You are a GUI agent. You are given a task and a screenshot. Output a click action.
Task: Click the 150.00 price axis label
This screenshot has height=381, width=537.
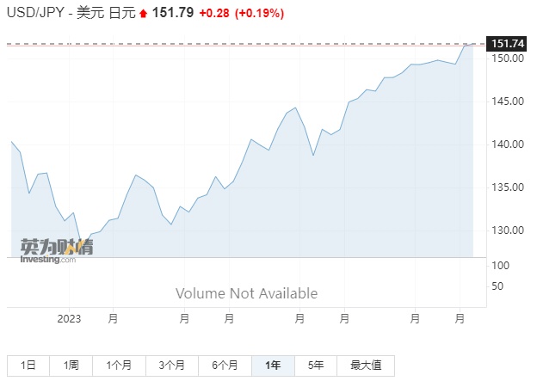coord(507,58)
